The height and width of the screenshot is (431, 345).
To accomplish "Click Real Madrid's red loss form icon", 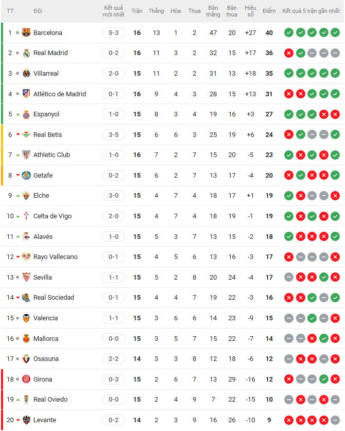I will point(289,53).
